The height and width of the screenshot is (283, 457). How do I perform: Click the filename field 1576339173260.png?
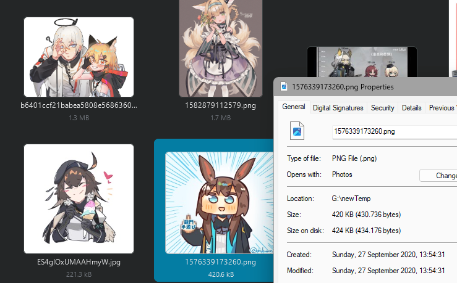(x=395, y=131)
